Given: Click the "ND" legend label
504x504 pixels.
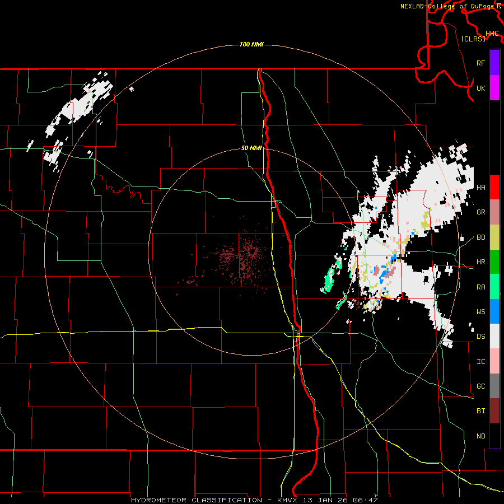Looking at the screenshot, I should tap(480, 436).
